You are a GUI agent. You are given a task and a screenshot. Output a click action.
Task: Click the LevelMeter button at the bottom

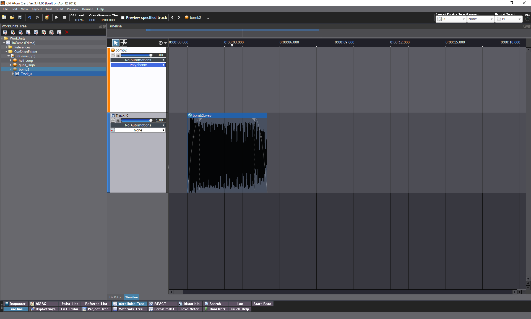tap(189, 309)
